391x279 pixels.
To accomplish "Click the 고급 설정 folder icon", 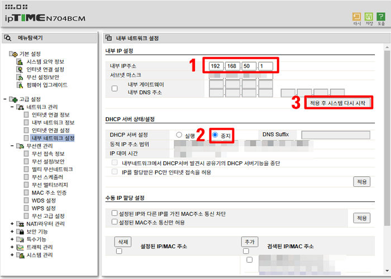I will 13,99.
